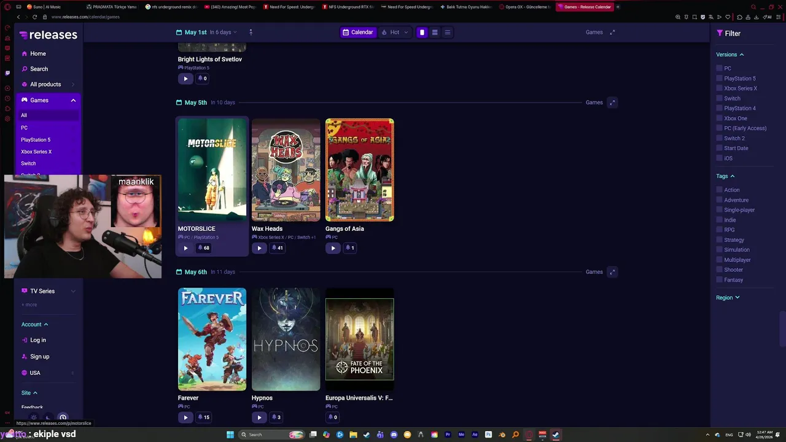Enable iOS filter checkbox
The height and width of the screenshot is (442, 786).
[719, 158]
